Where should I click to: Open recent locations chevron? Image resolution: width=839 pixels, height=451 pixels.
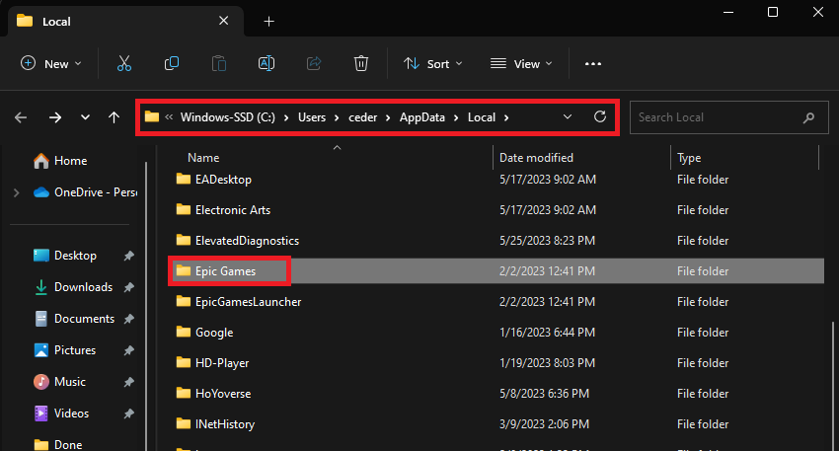[85, 117]
